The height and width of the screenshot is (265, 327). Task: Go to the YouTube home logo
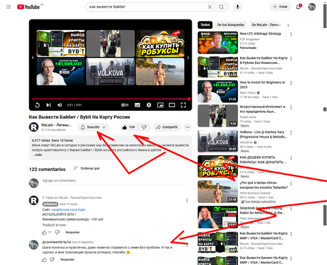(x=29, y=7)
